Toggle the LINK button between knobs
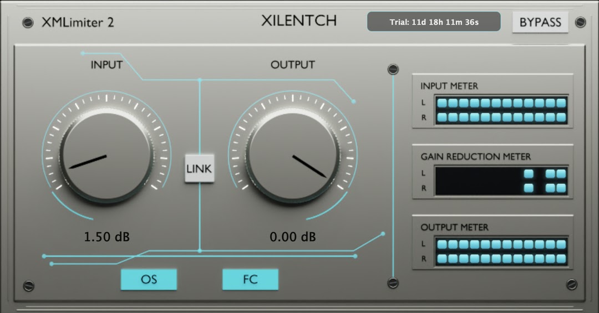The width and height of the screenshot is (599, 313). tap(200, 168)
